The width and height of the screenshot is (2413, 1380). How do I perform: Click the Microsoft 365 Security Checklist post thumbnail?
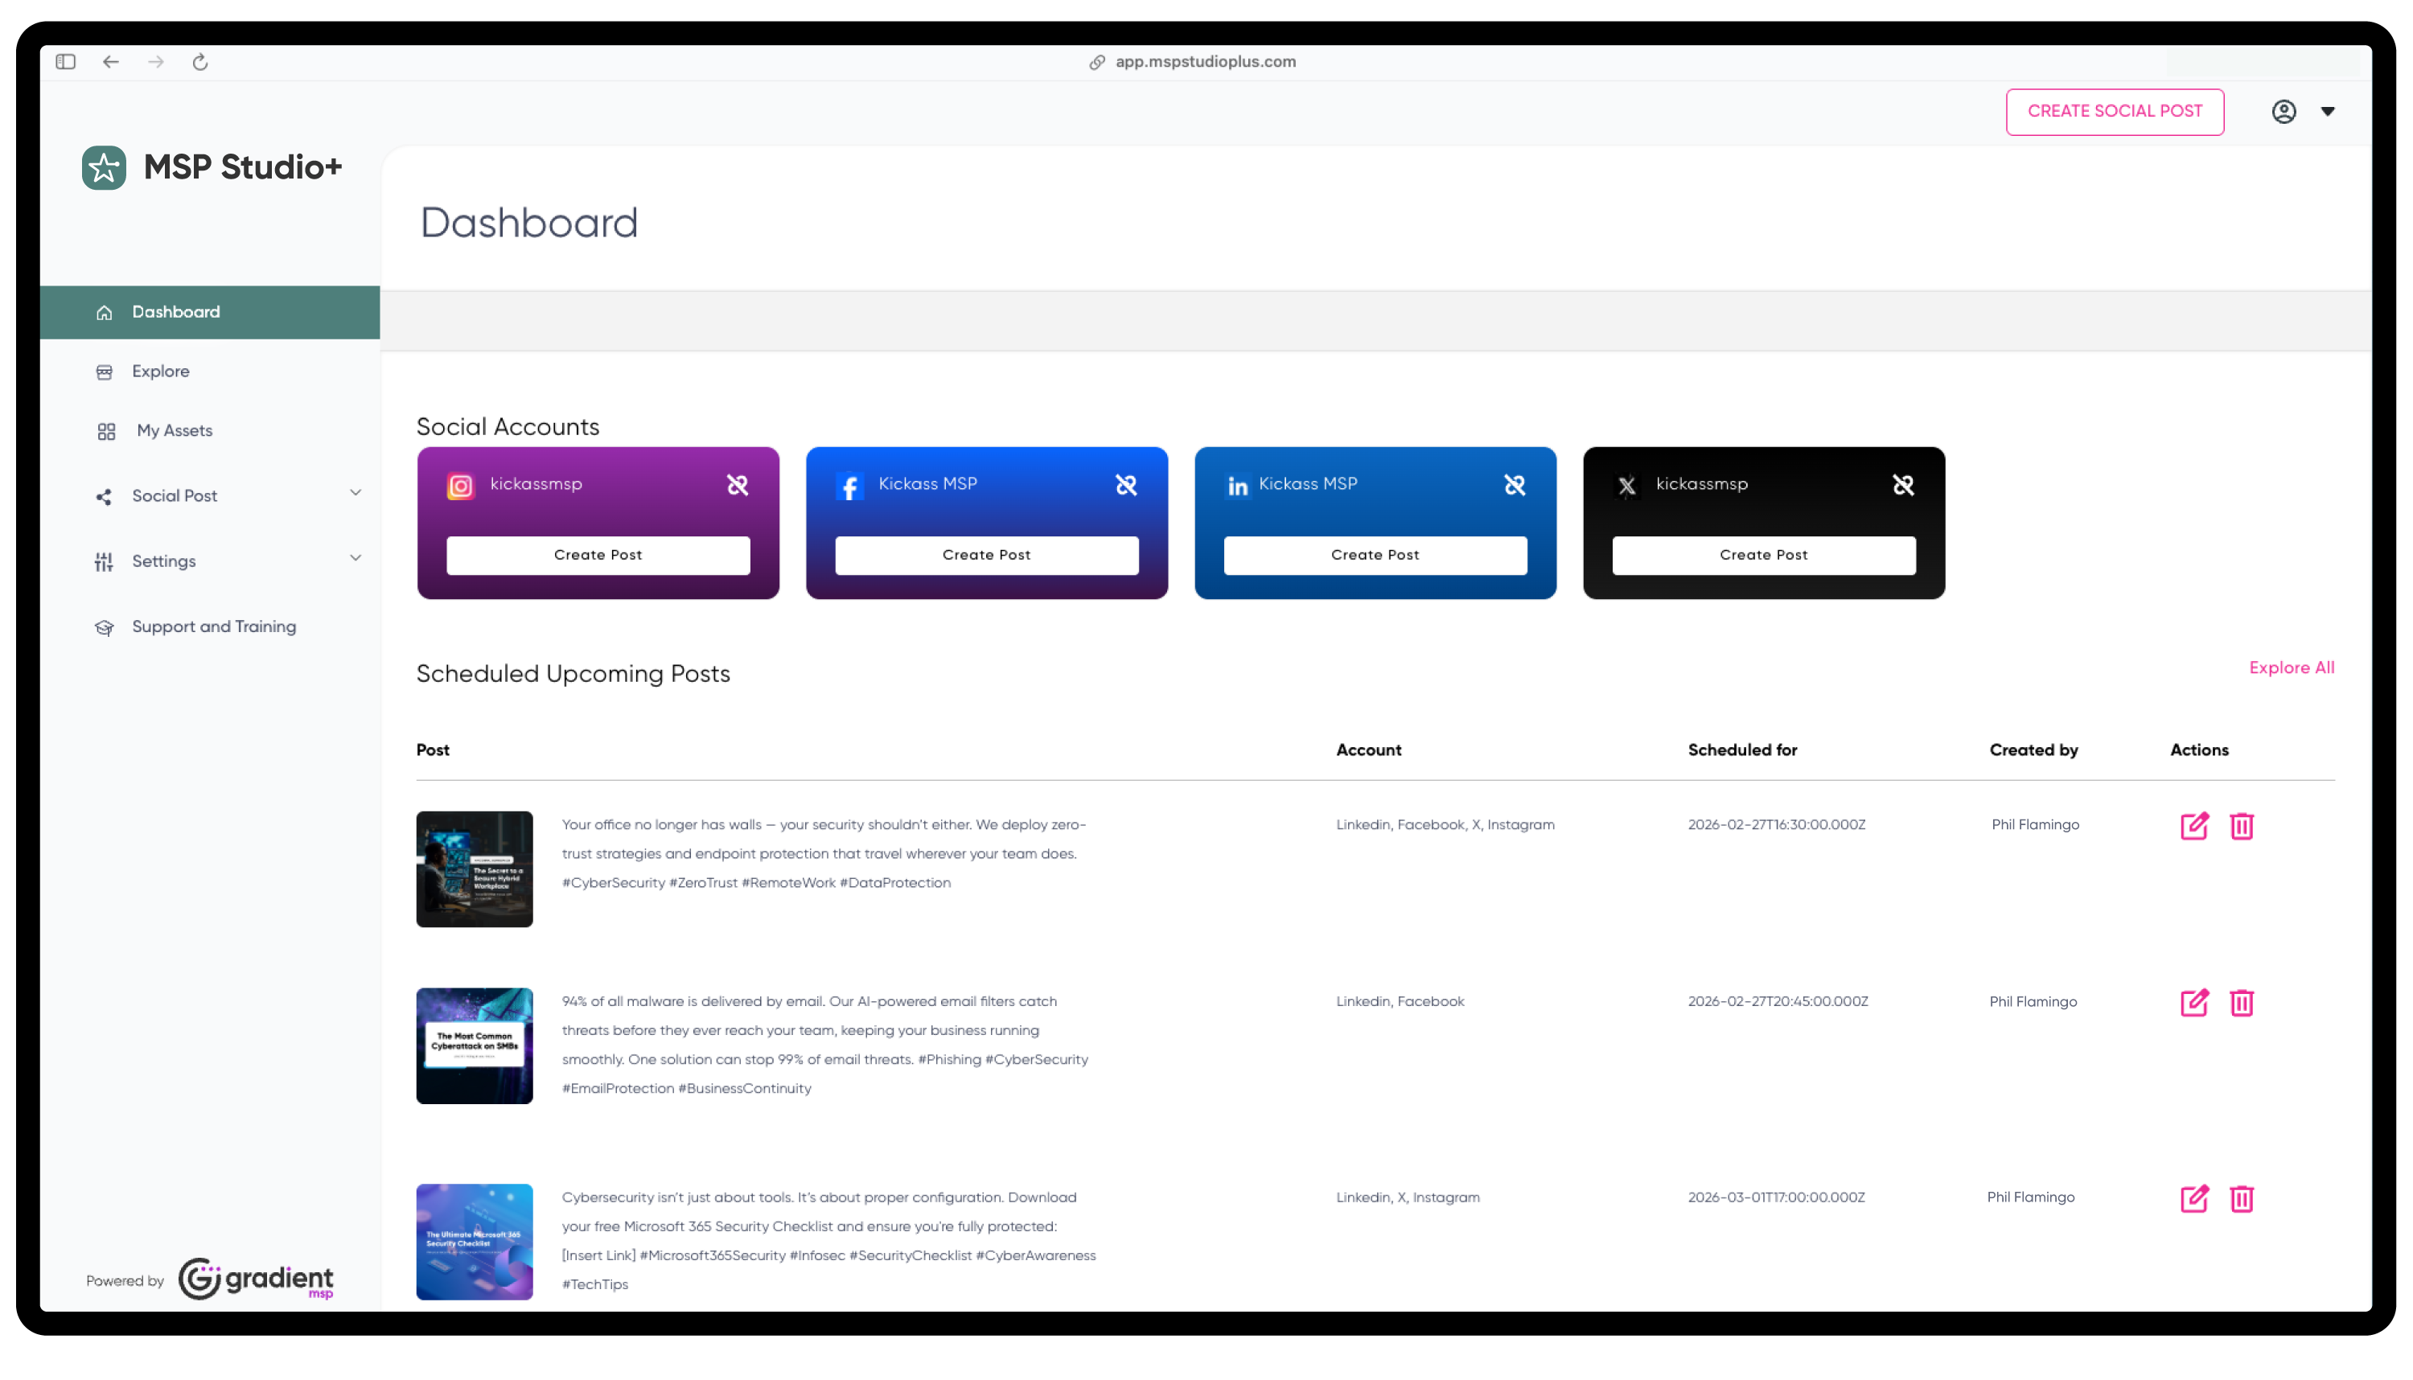pyautogui.click(x=474, y=1242)
